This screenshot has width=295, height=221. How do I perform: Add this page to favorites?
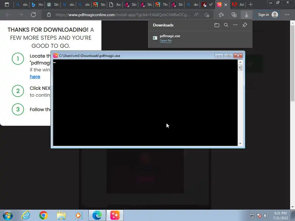207,15
